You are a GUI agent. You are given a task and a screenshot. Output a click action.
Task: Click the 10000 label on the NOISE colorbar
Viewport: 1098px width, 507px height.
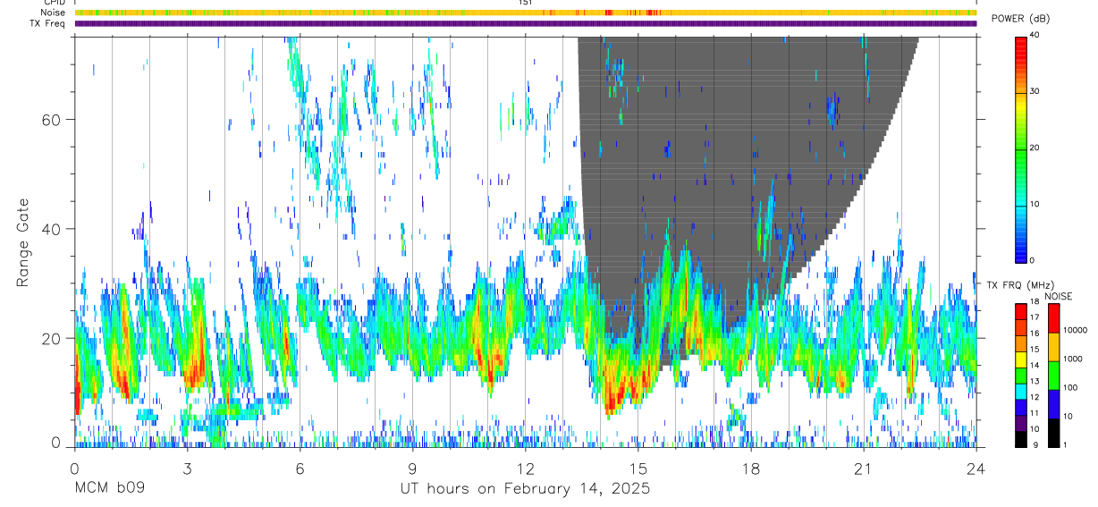(x=1076, y=330)
